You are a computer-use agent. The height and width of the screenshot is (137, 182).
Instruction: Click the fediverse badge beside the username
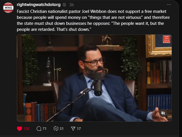64,5
